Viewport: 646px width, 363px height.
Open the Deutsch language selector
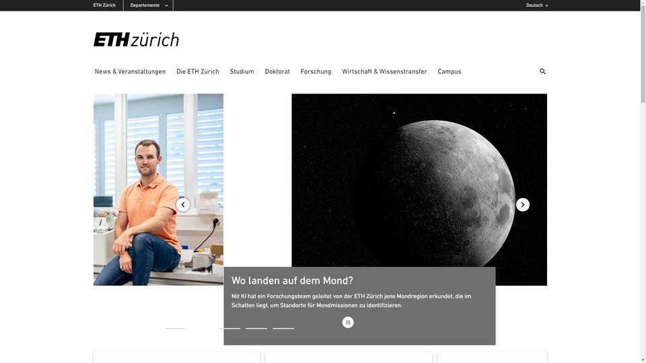tap(537, 5)
